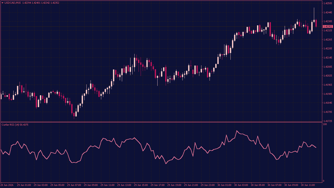Click the 30 Jun 03:00 time label
Screen dimensions: 334x188
[x=241, y=185]
